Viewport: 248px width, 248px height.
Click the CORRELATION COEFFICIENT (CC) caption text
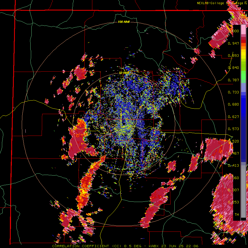pyautogui.click(x=87, y=246)
